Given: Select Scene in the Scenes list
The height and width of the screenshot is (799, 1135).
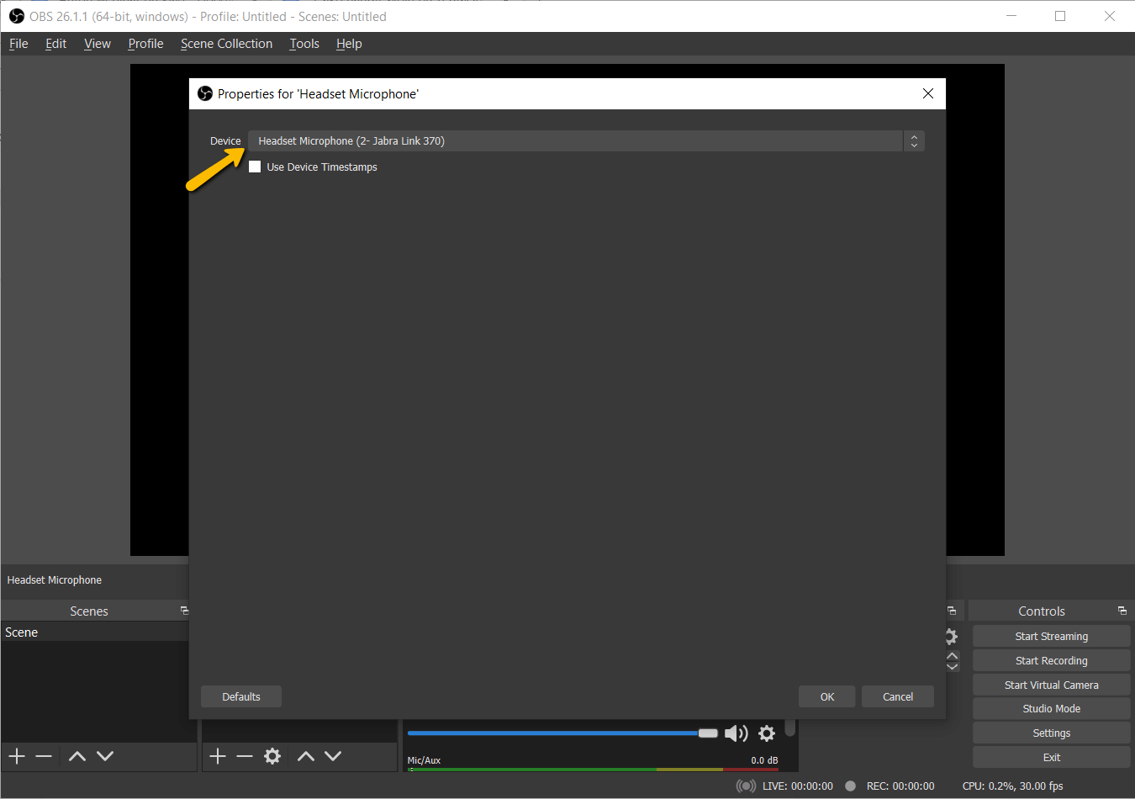Looking at the screenshot, I should click(94, 632).
